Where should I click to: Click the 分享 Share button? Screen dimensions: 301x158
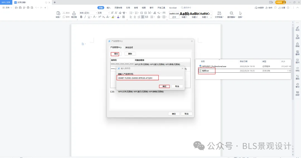282,8
